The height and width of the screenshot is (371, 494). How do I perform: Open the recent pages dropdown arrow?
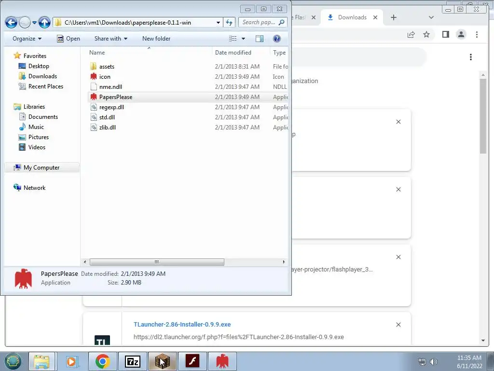[34, 23]
